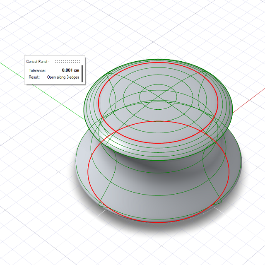
Task: Click the Control Panel title text
Action: (38, 62)
